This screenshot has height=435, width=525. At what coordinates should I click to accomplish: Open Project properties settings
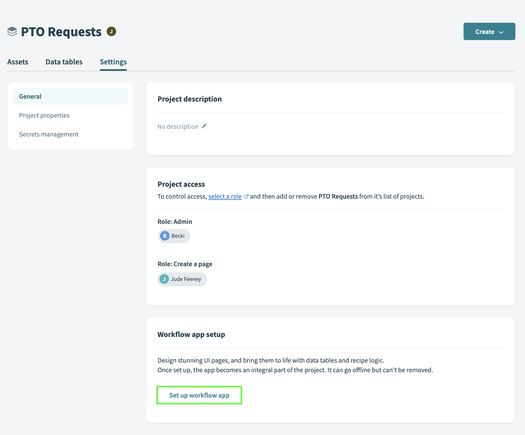[44, 115]
